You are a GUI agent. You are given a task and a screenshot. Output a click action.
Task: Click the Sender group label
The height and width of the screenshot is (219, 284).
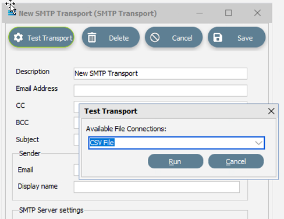coord(30,153)
